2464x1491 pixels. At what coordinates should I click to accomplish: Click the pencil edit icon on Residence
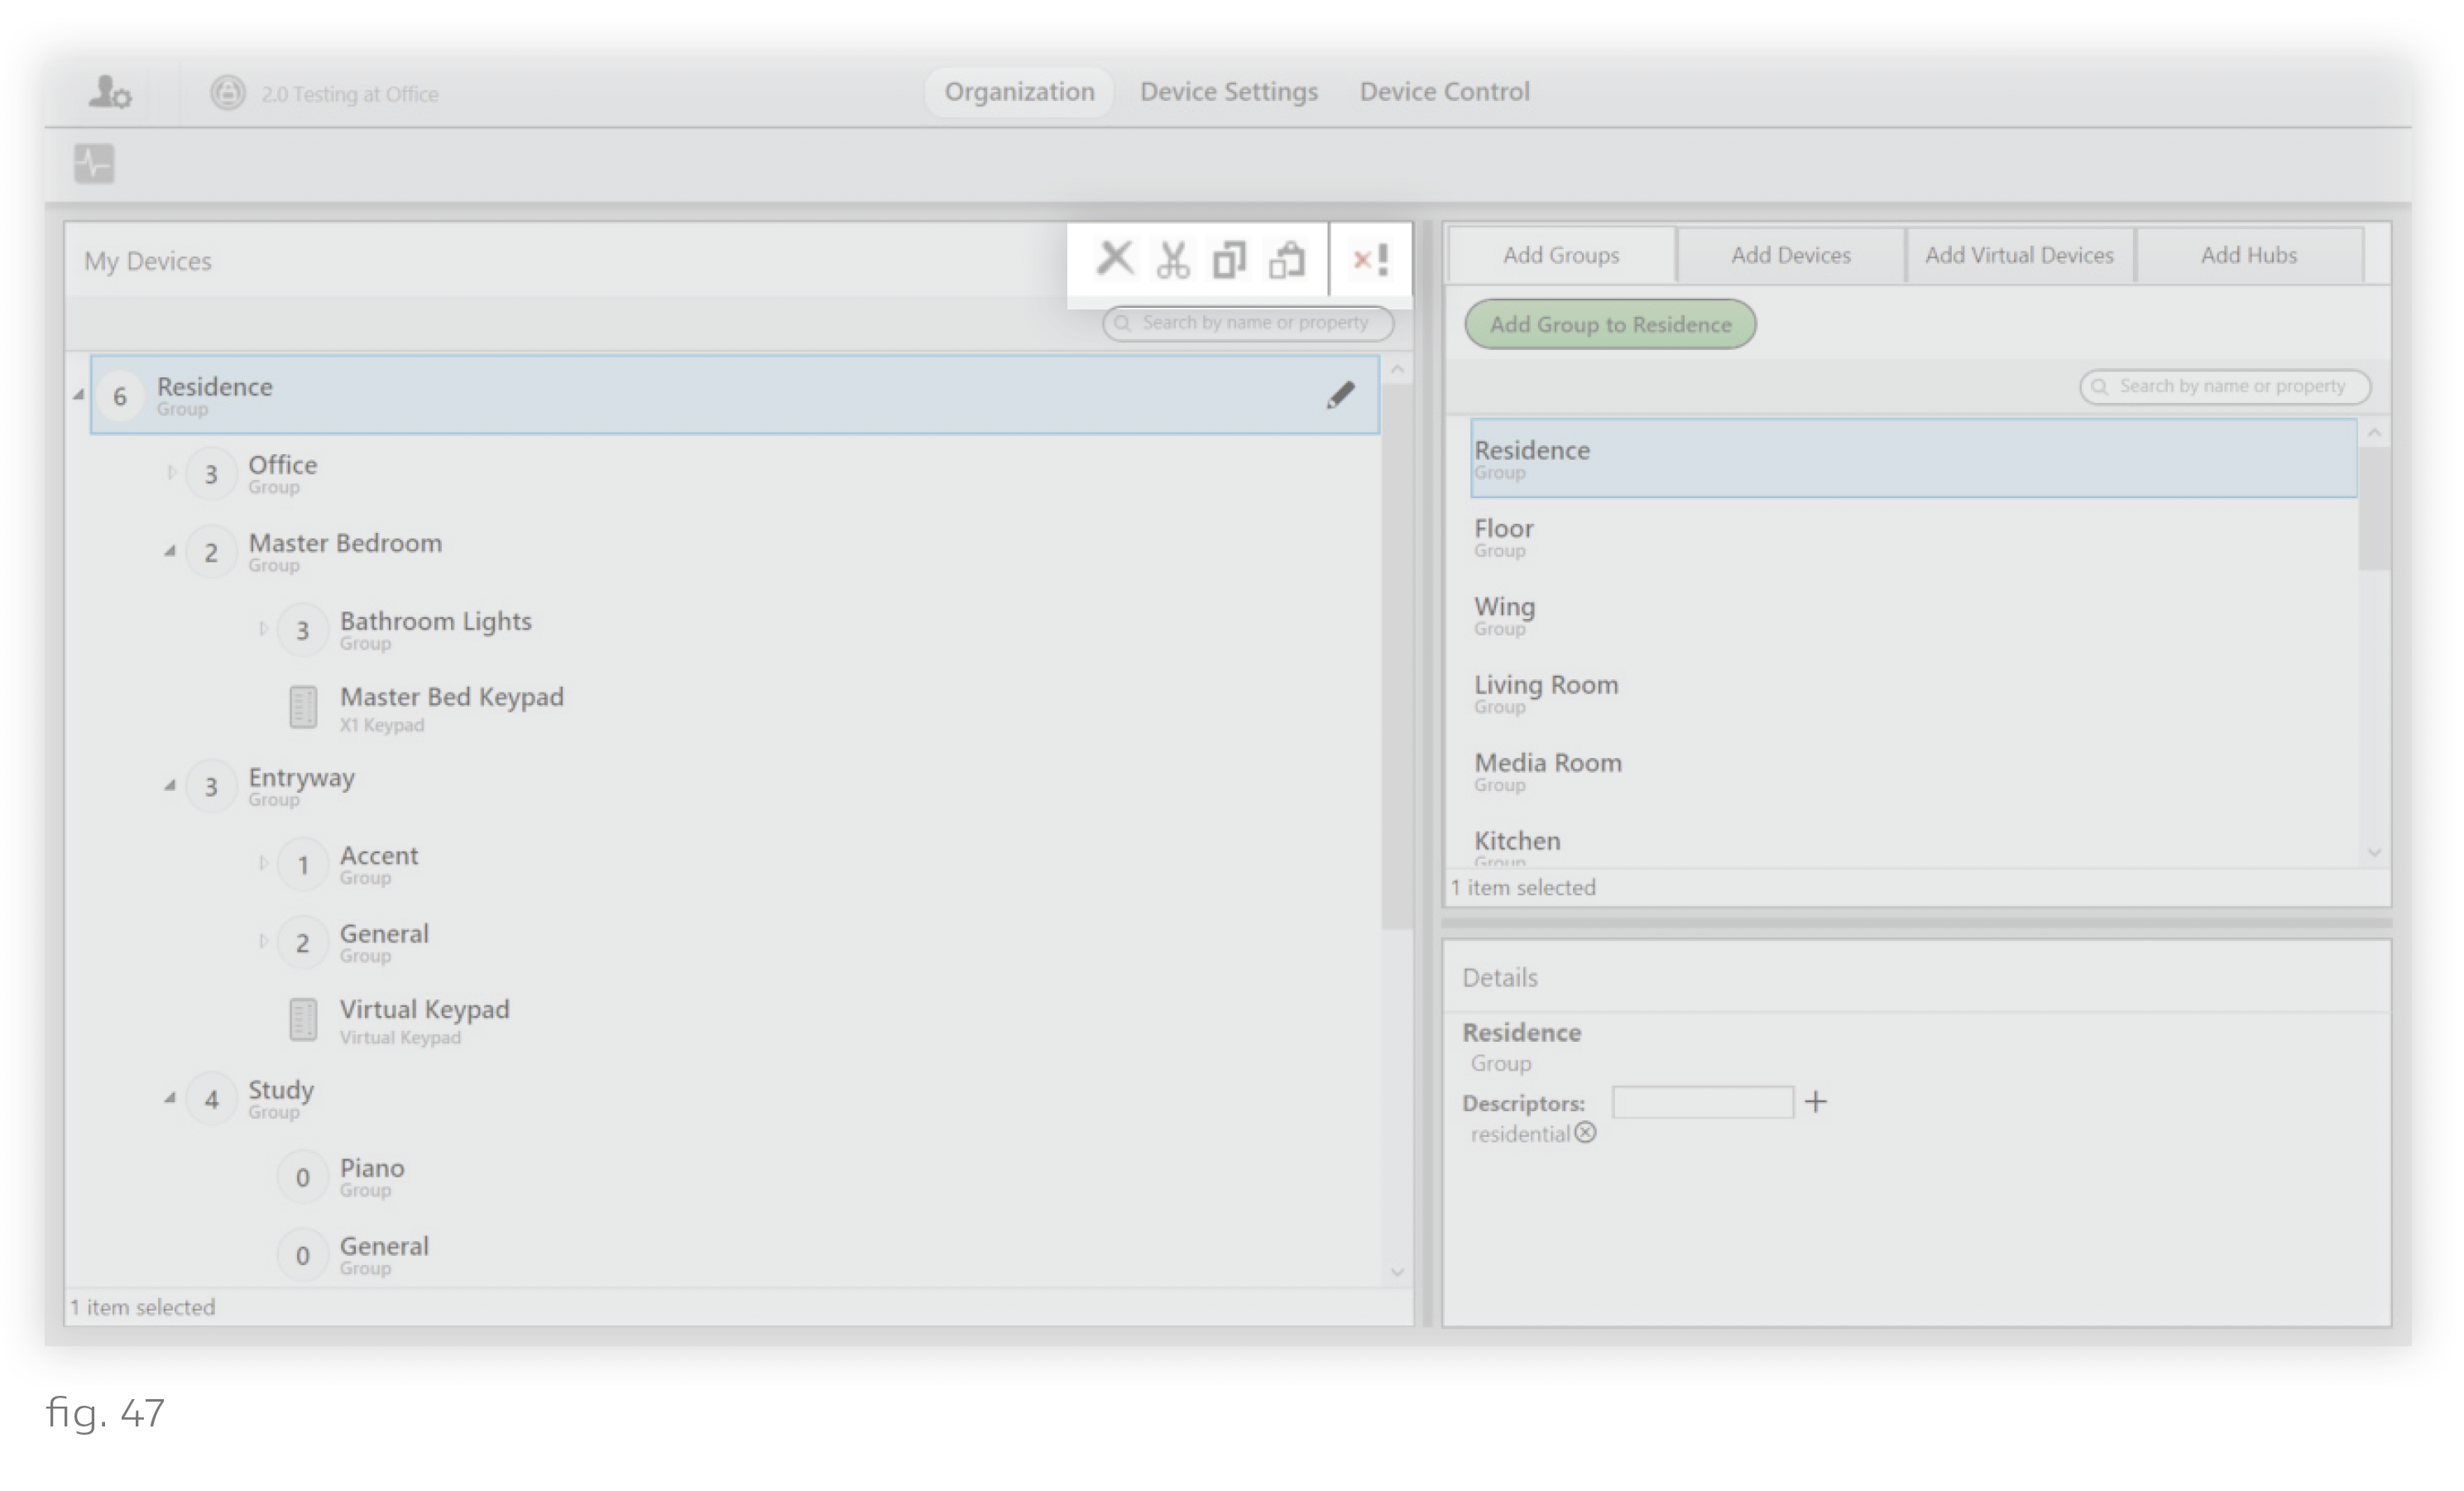tap(1340, 395)
